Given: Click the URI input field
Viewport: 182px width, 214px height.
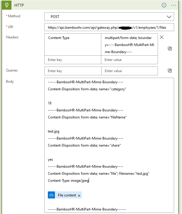Looking at the screenshot, I should point(109,28).
